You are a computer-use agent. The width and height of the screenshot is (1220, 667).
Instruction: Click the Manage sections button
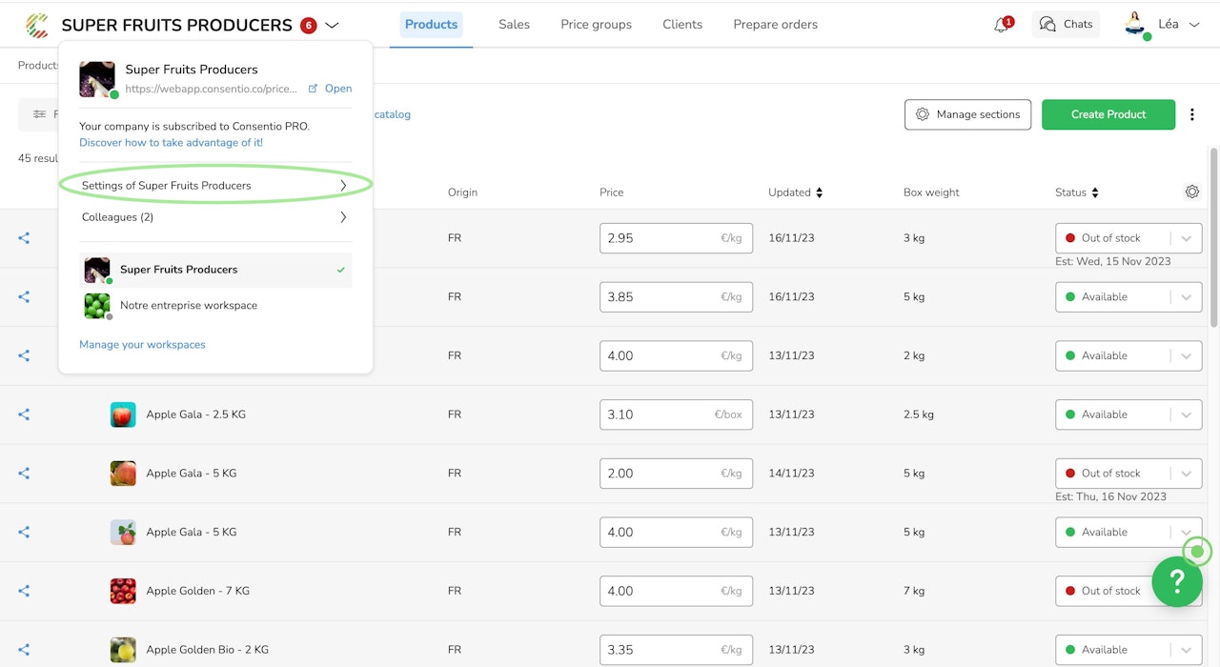(967, 114)
